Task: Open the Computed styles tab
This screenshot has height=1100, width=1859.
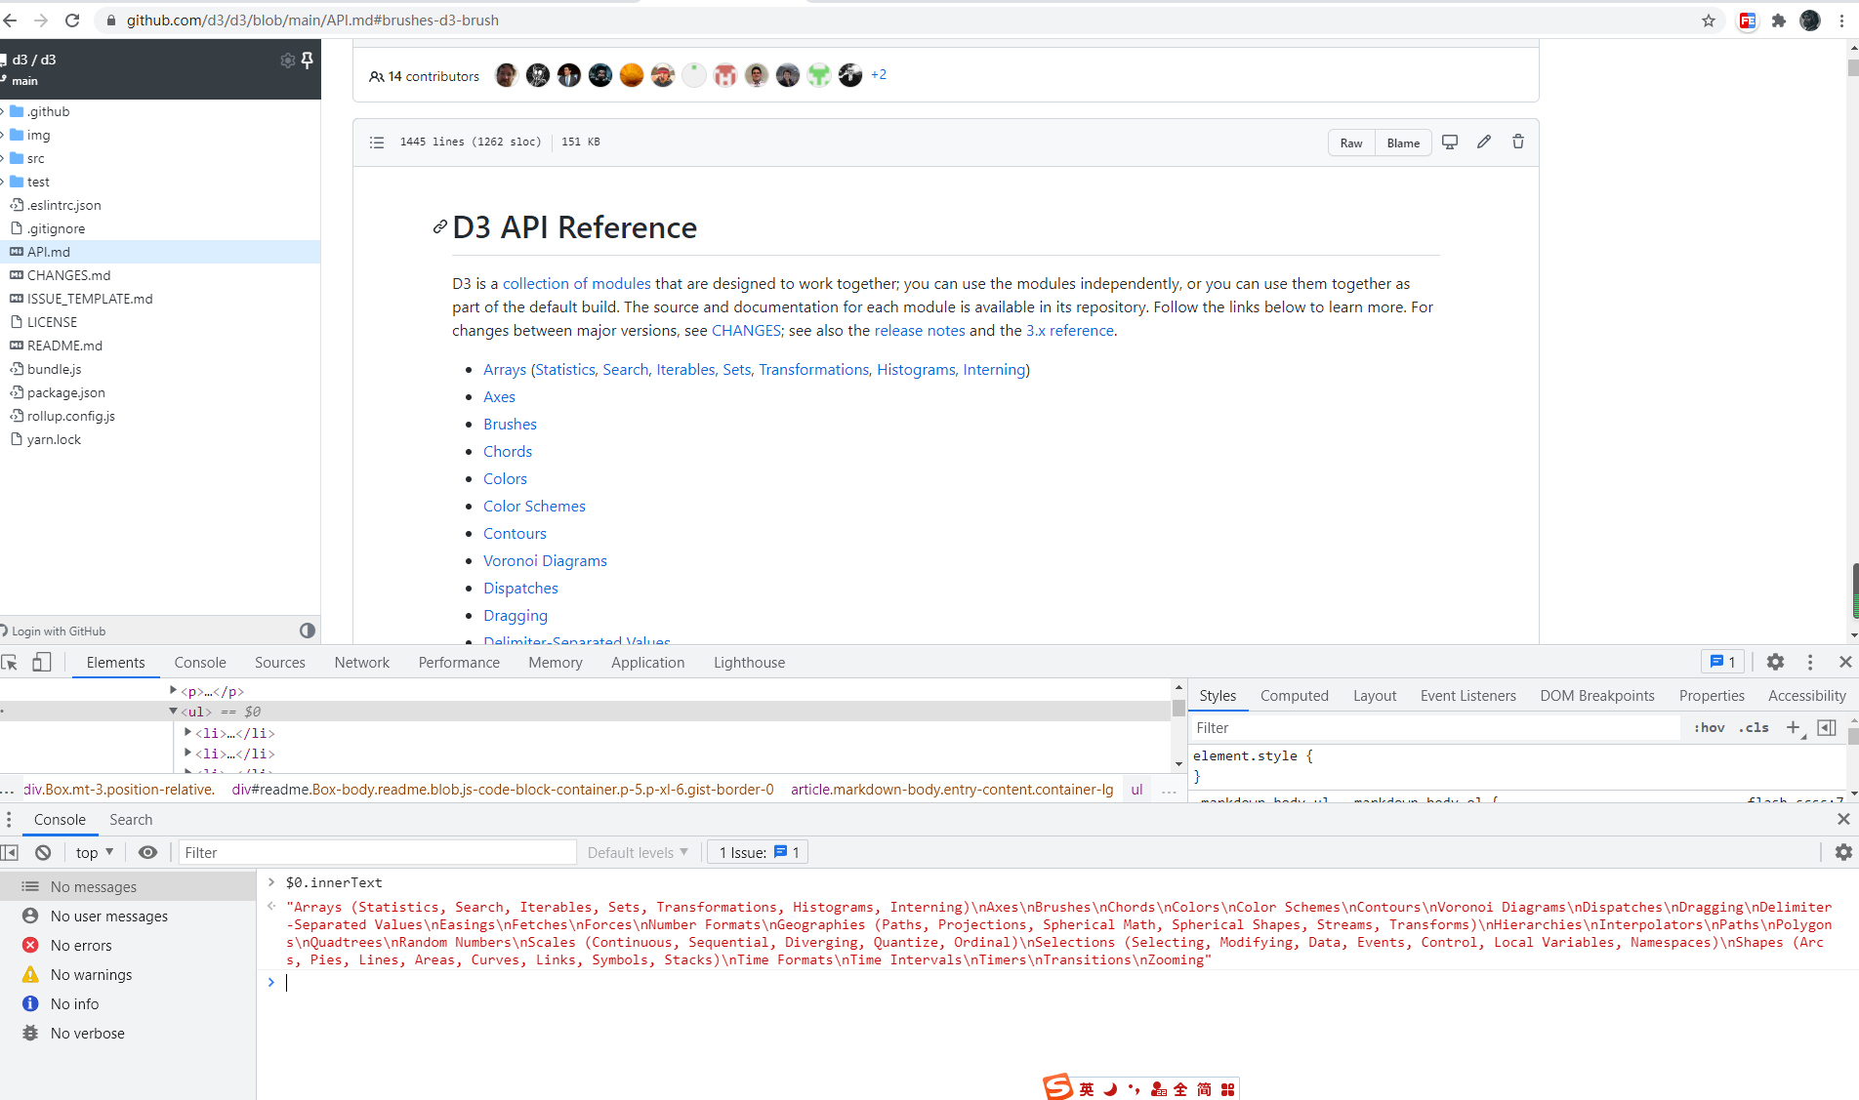Action: [x=1295, y=696]
